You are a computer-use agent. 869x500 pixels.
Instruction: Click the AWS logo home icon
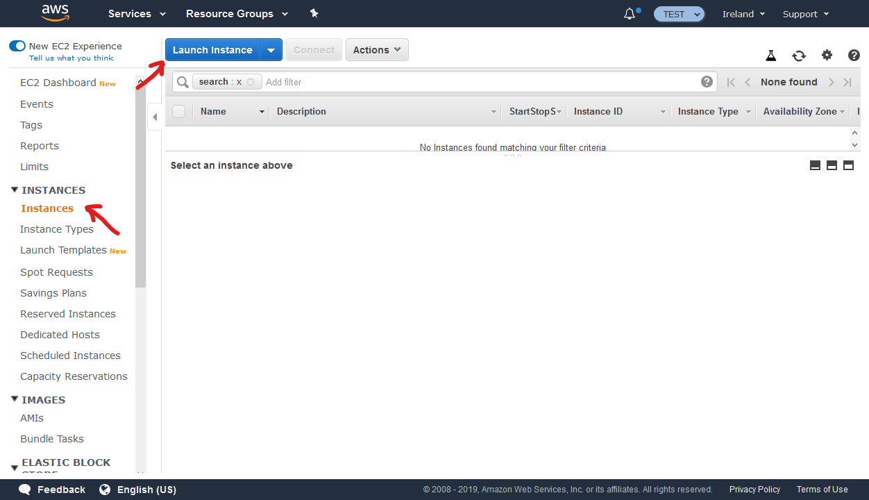[55, 12]
